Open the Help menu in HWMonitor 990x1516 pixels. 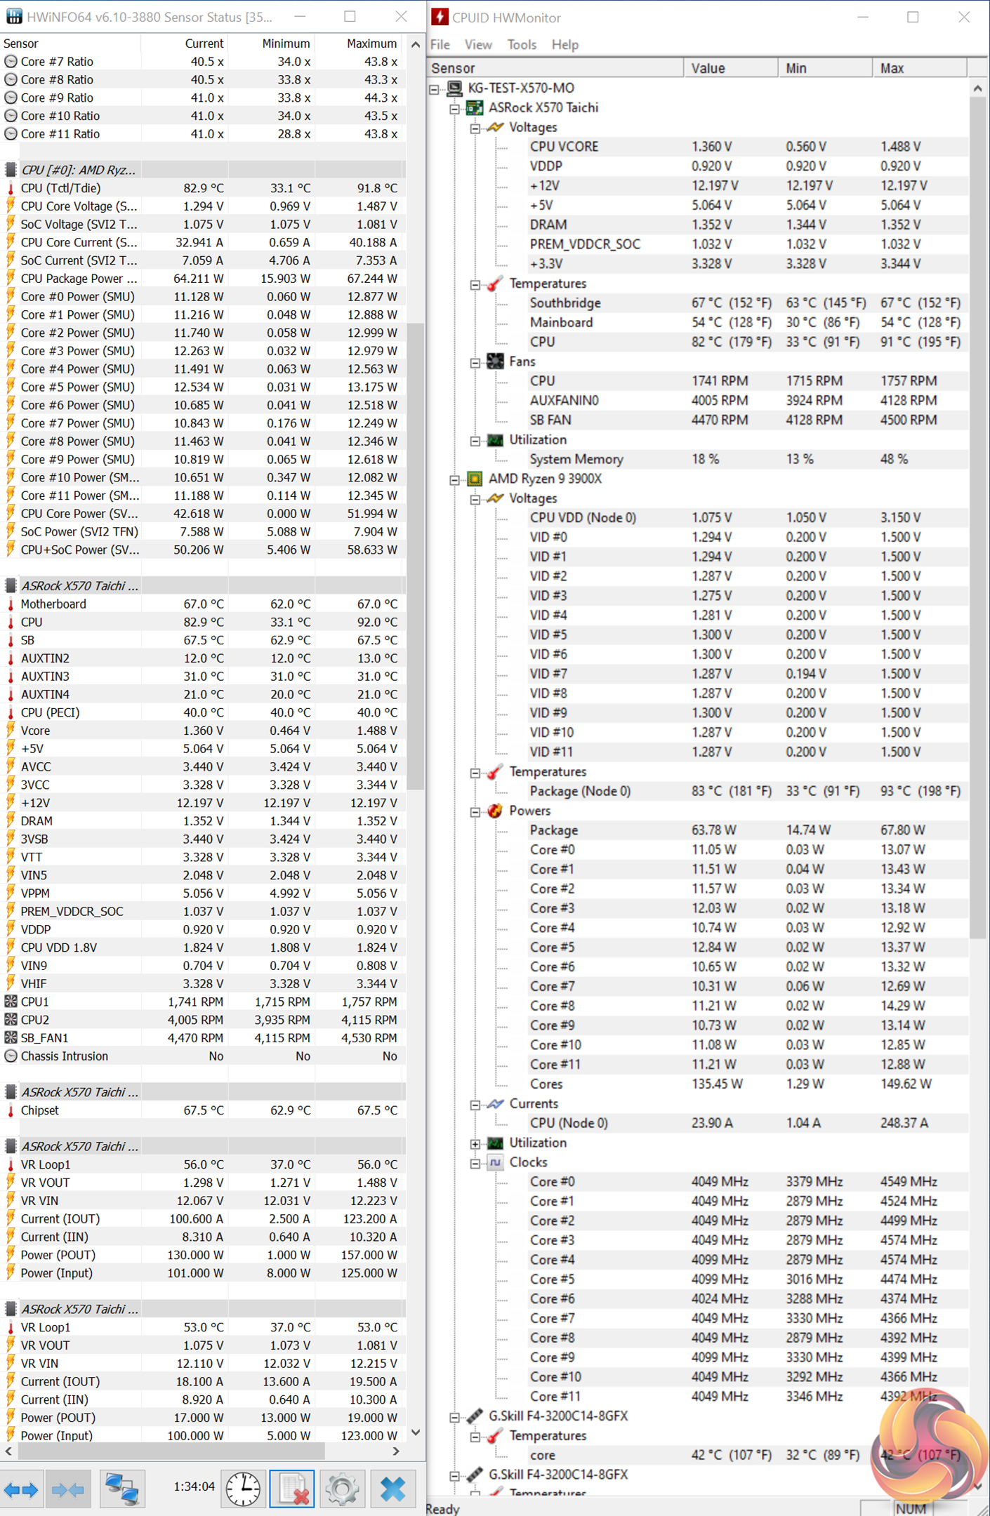tap(565, 45)
